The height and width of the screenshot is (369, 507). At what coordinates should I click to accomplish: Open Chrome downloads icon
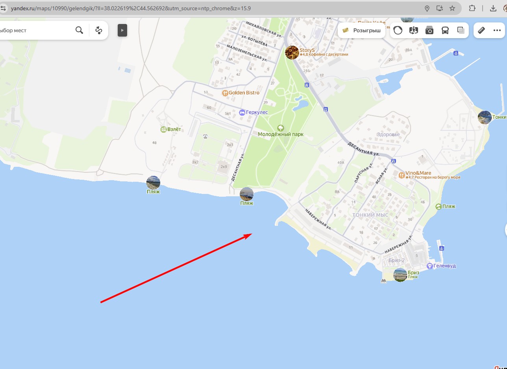pos(493,8)
